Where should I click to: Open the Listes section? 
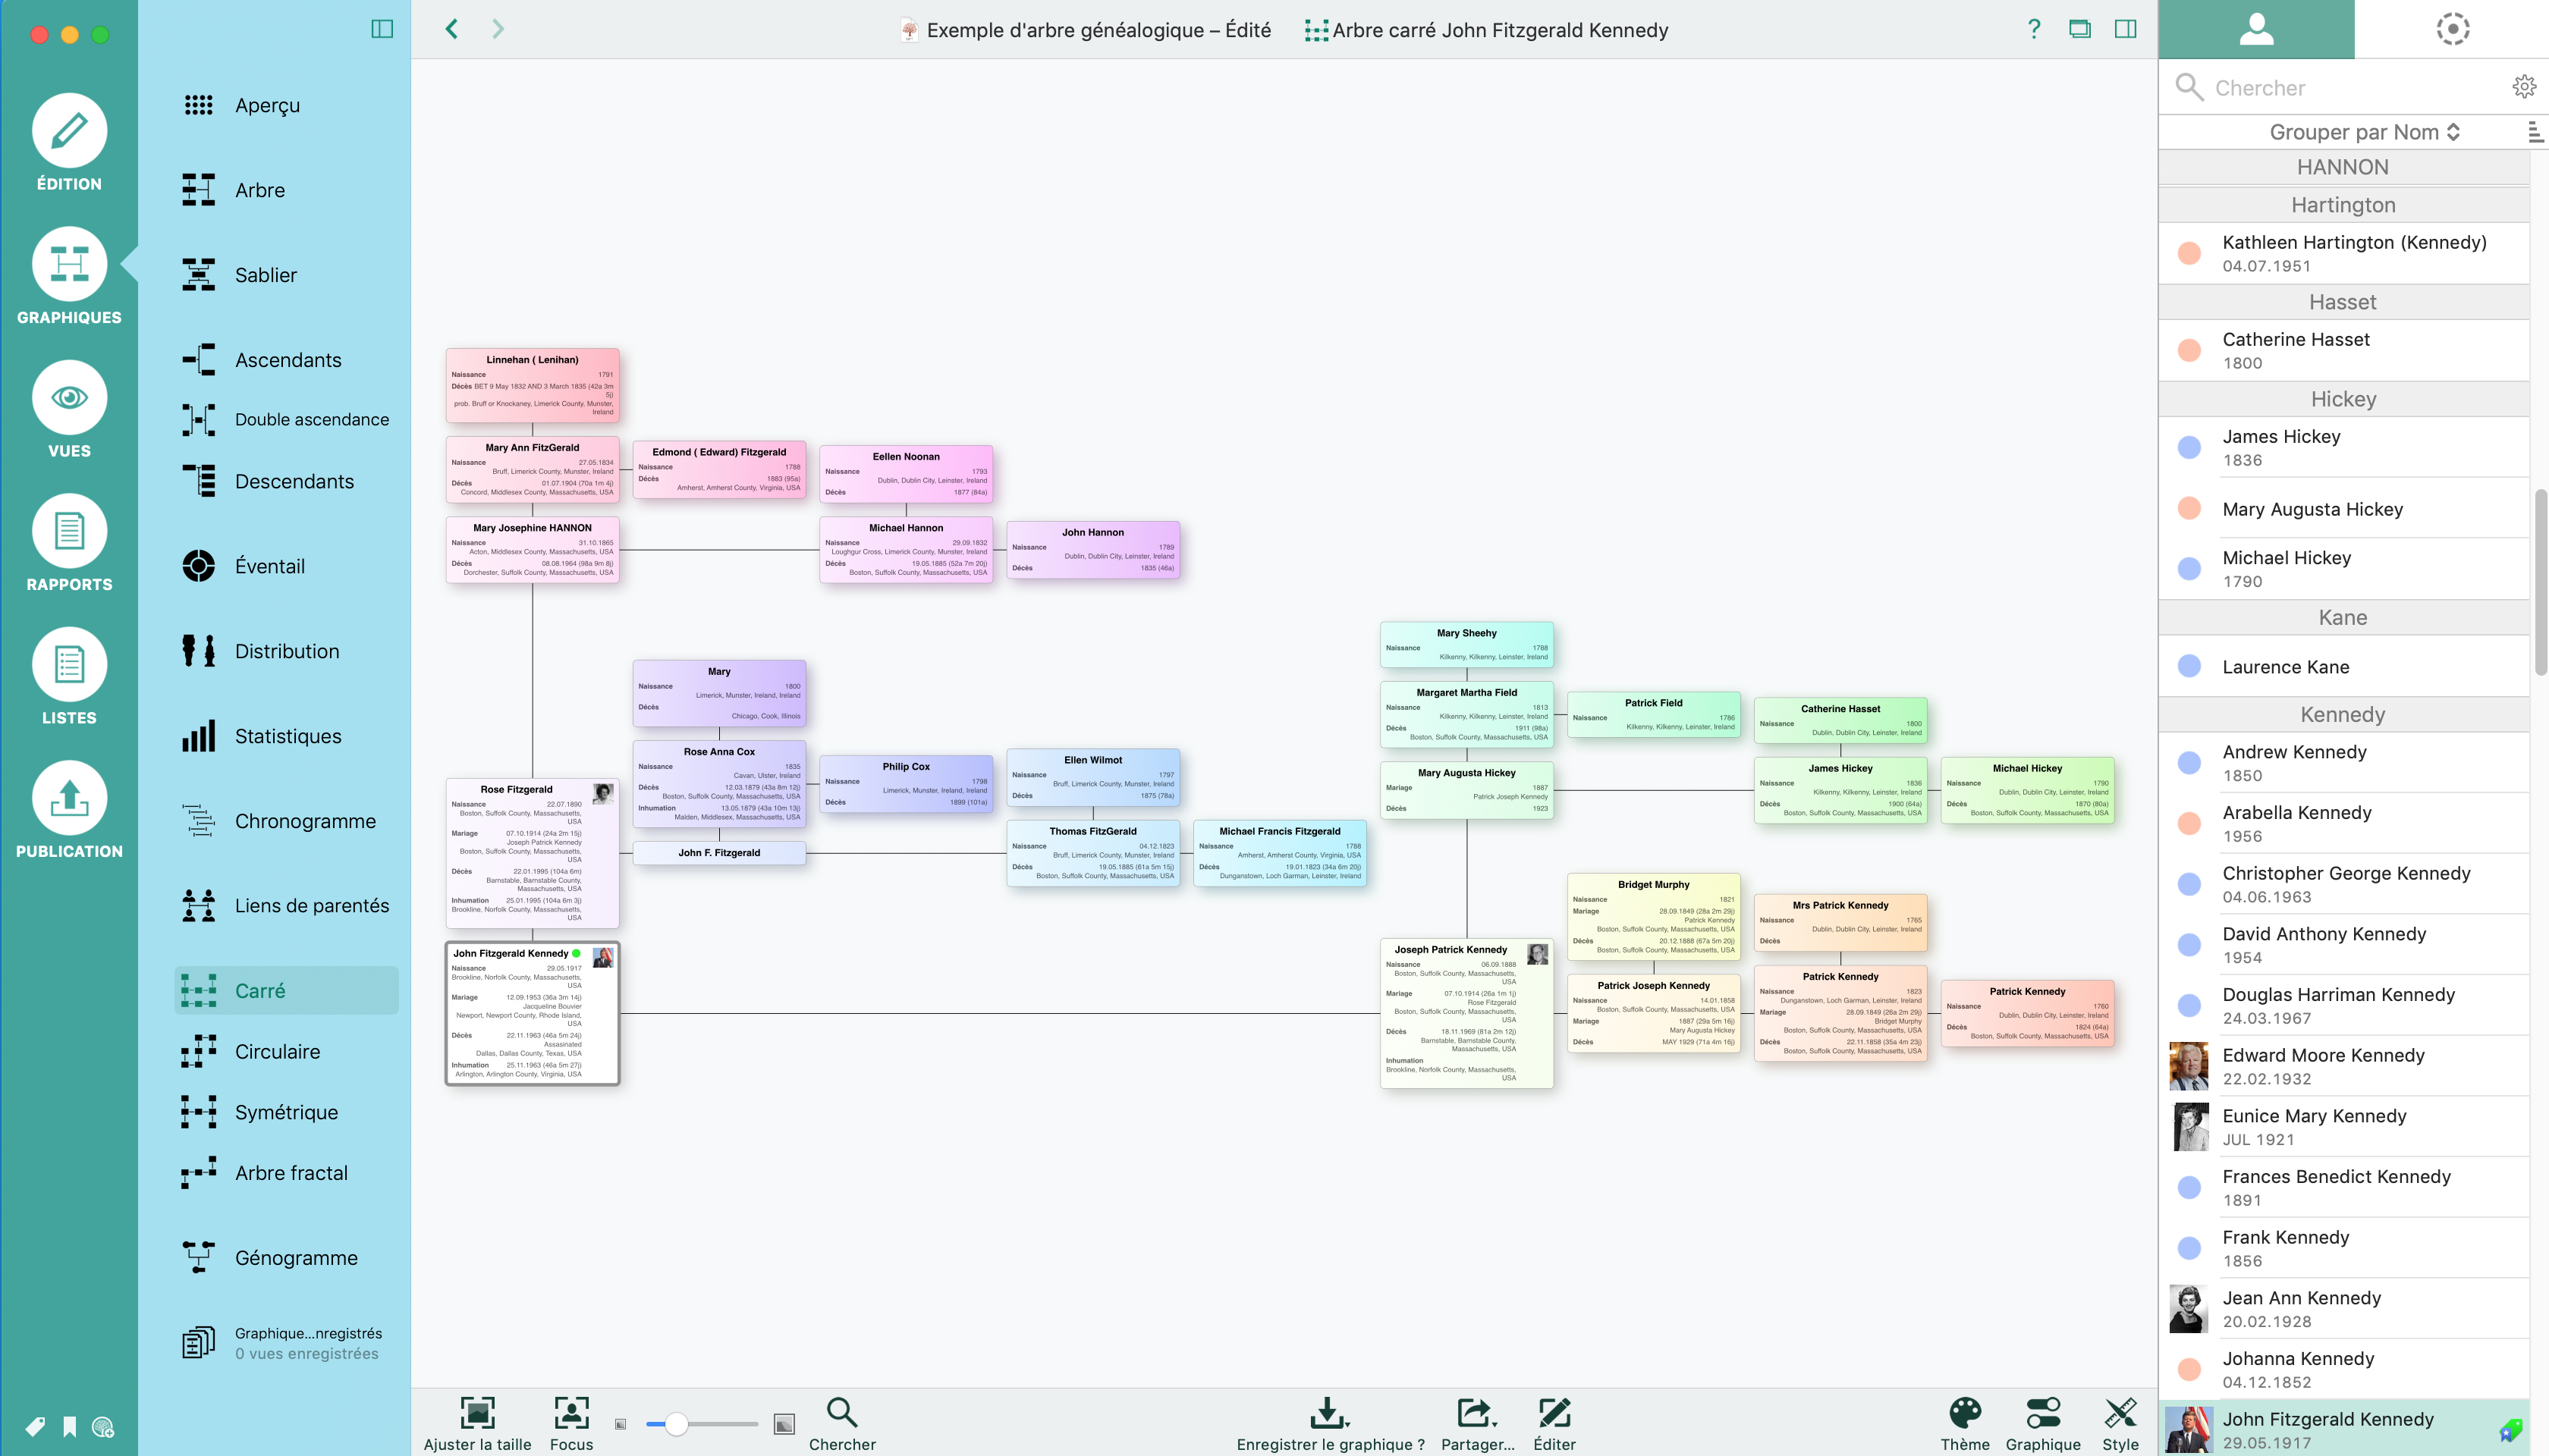point(69,676)
